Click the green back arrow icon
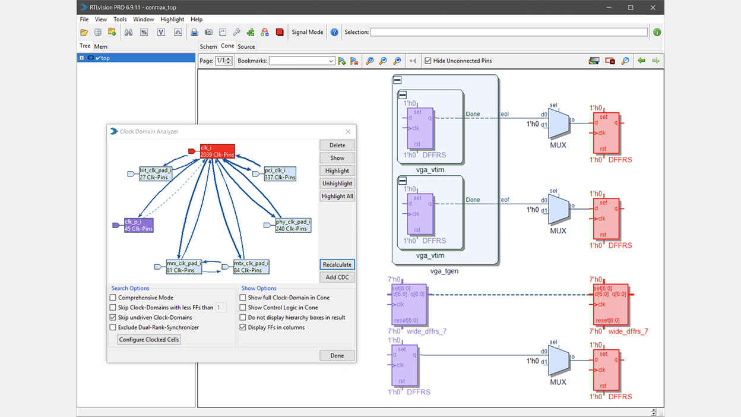The image size is (741, 417). pos(641,61)
